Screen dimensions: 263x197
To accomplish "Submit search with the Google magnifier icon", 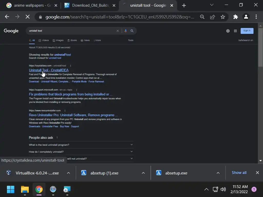I will click(132, 31).
